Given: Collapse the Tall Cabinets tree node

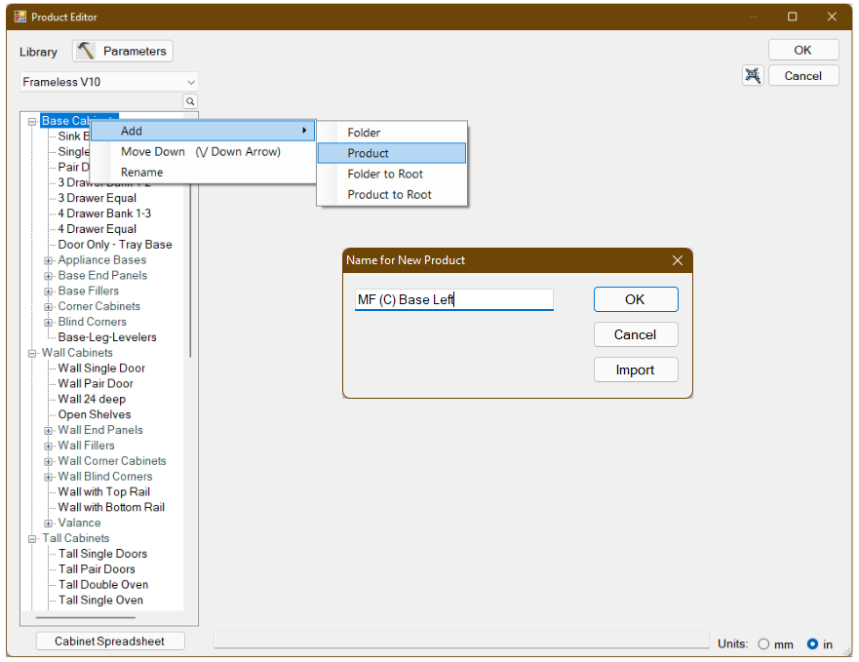Looking at the screenshot, I should click(33, 538).
